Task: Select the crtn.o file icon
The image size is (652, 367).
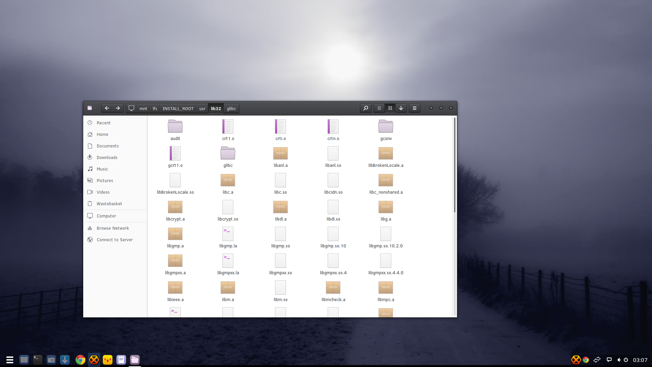Action: coord(333,126)
